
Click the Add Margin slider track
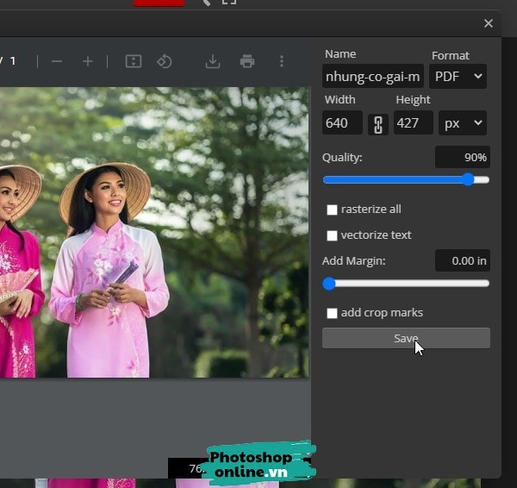click(x=405, y=283)
